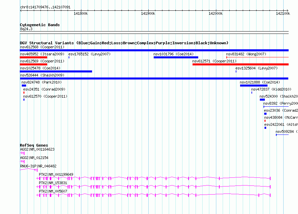Click the red nsv612571 loss bar

pos(240,64)
